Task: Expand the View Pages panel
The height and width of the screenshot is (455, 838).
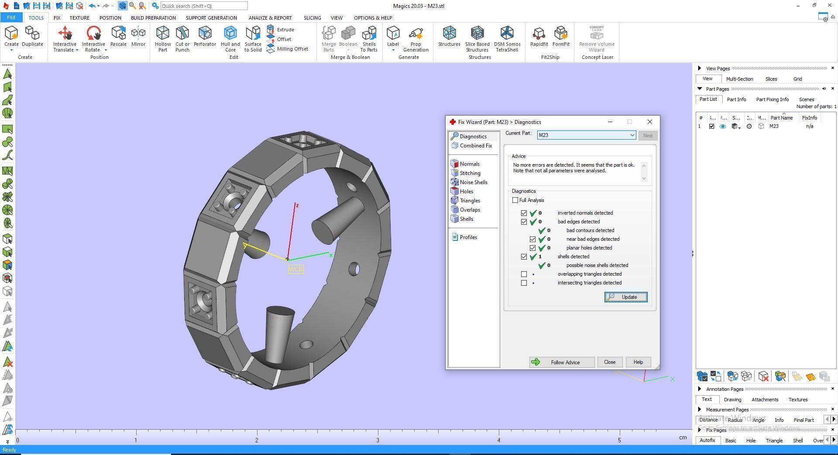Action: pyautogui.click(x=700, y=68)
